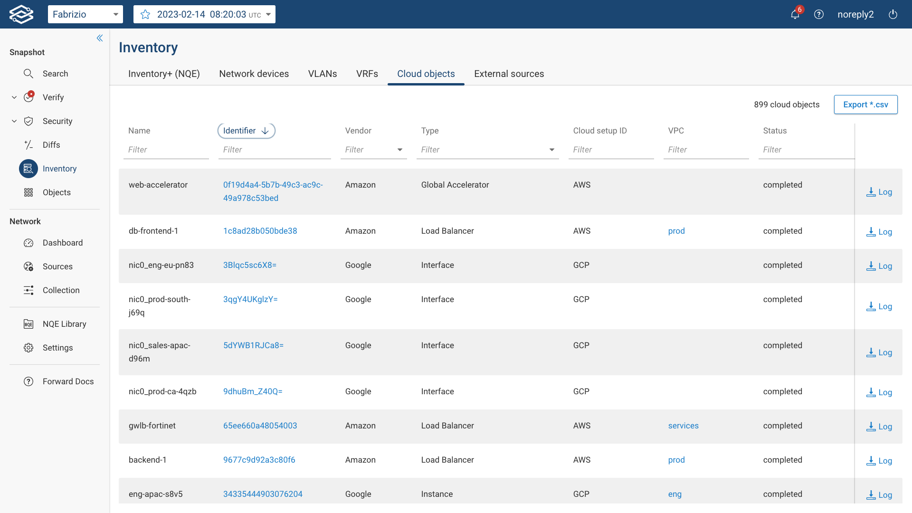Open the Diffs section icon

tap(28, 145)
